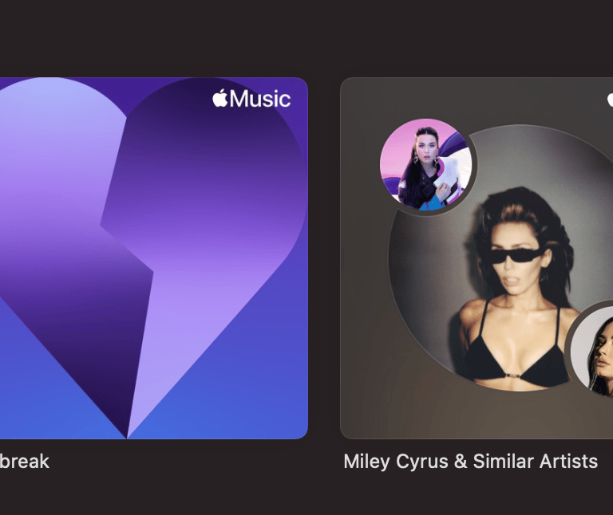Select the small circular photo at lower-right edge
The image size is (613, 515).
(591, 351)
